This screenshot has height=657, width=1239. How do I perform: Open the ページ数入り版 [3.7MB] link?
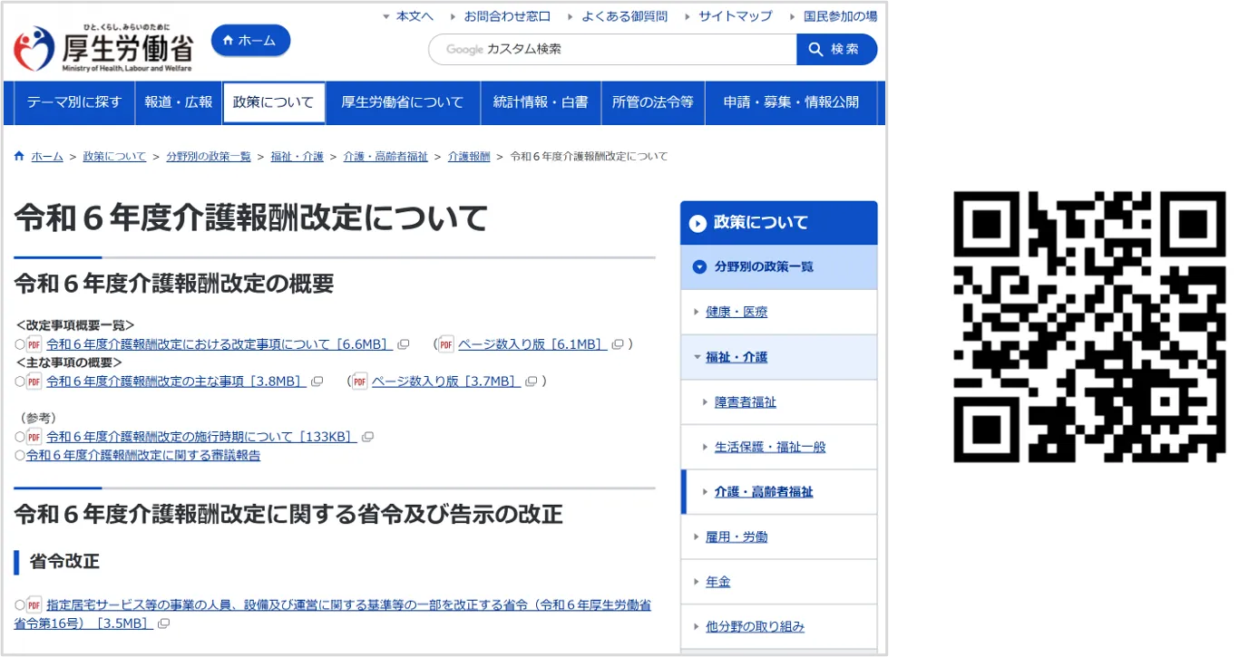(446, 382)
